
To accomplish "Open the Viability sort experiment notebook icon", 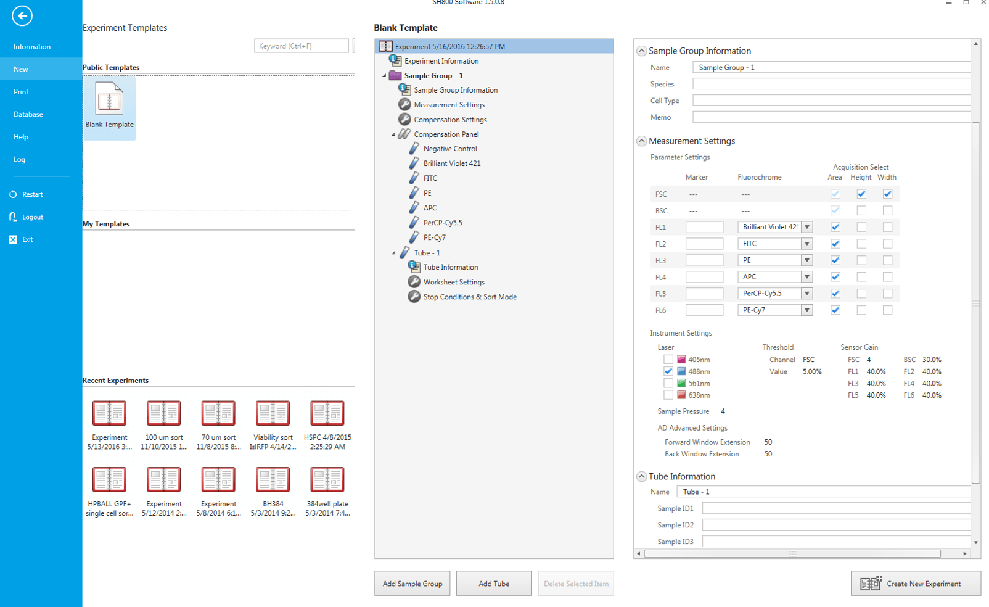I will pos(273,413).
